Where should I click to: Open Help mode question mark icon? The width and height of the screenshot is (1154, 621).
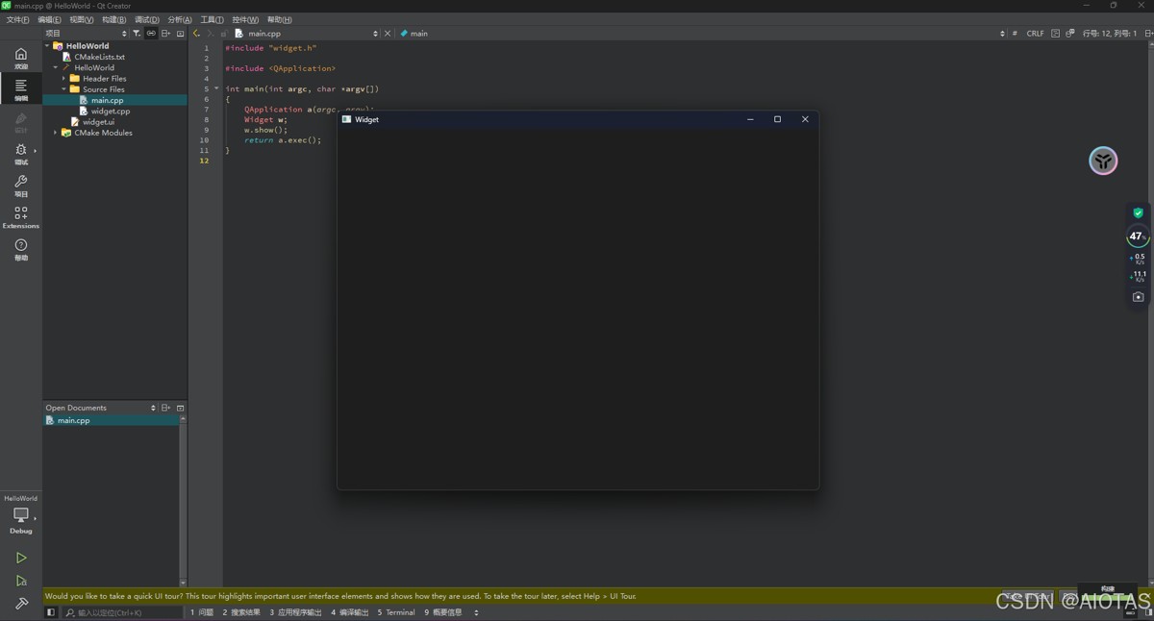(21, 249)
